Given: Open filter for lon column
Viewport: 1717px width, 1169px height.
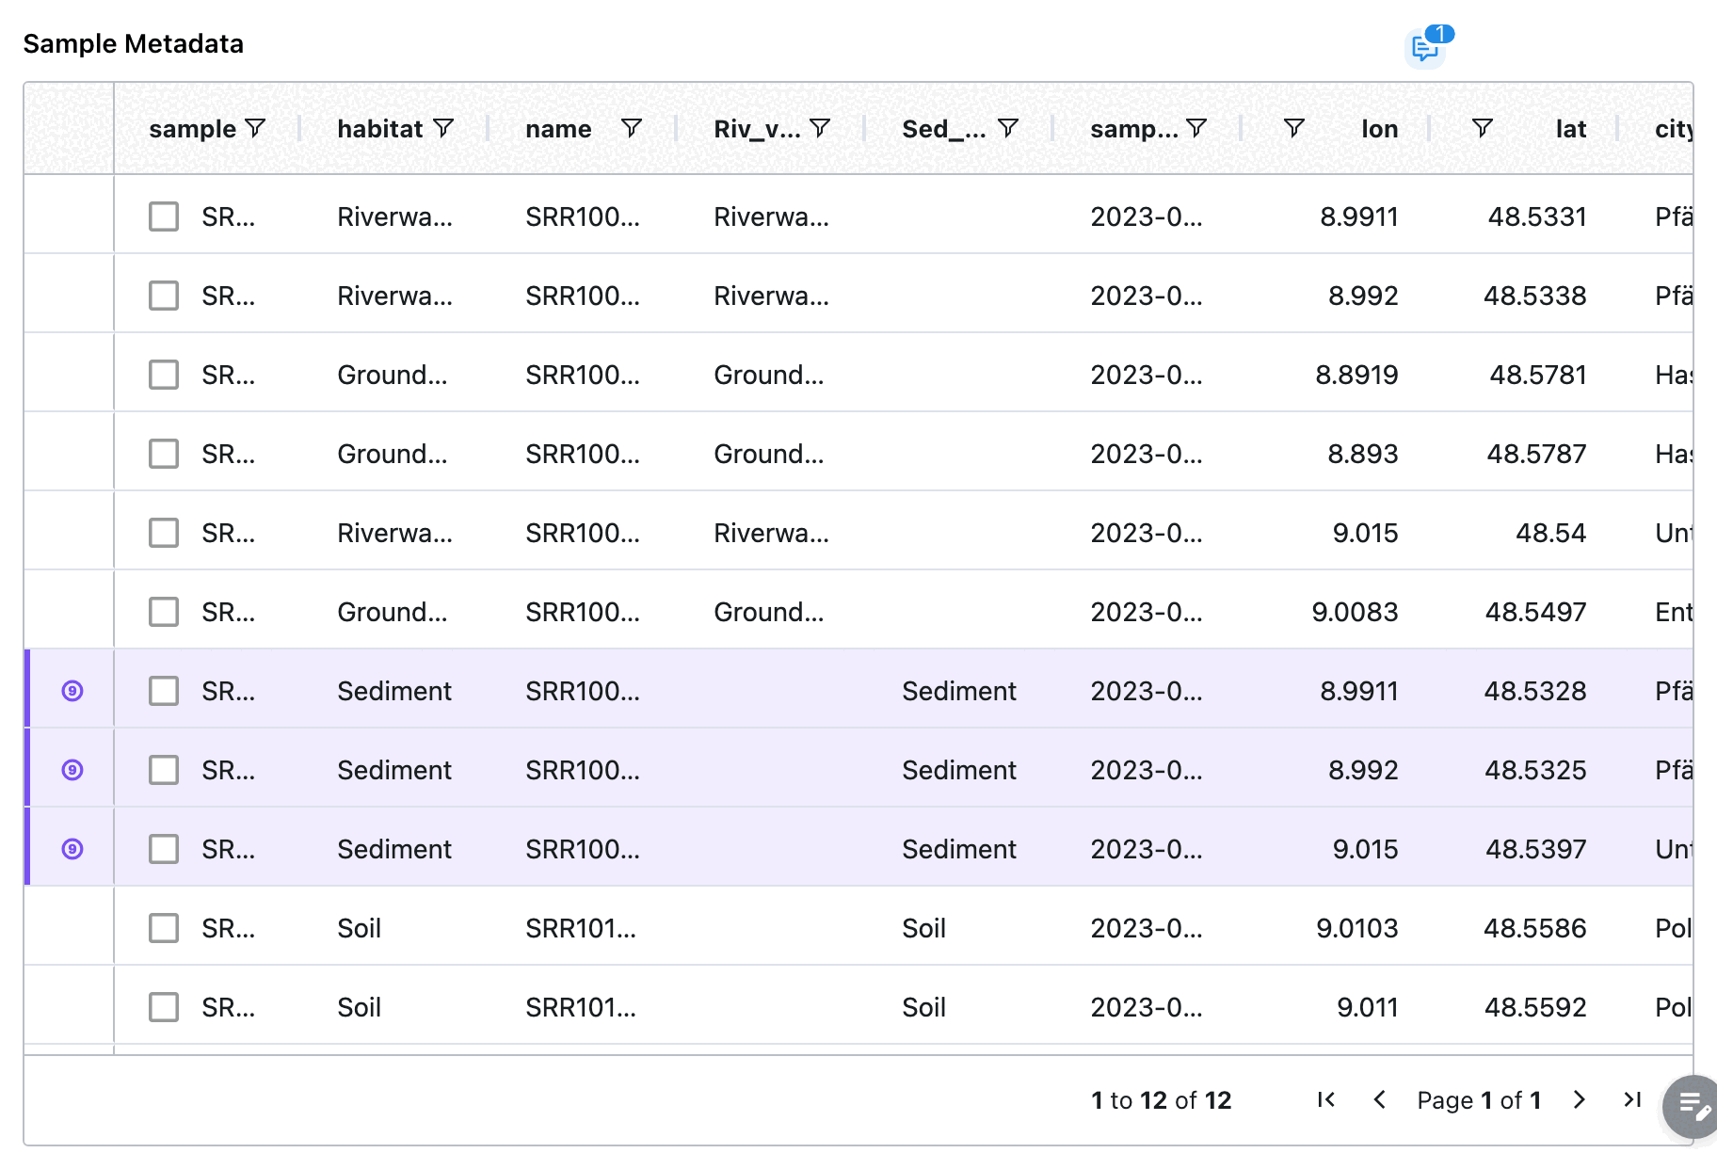Looking at the screenshot, I should pos(1294,128).
